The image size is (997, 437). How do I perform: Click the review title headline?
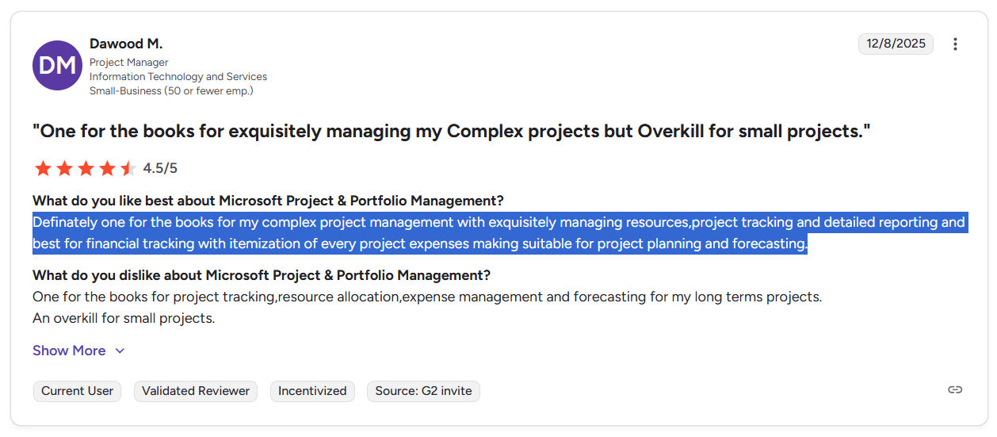452,131
